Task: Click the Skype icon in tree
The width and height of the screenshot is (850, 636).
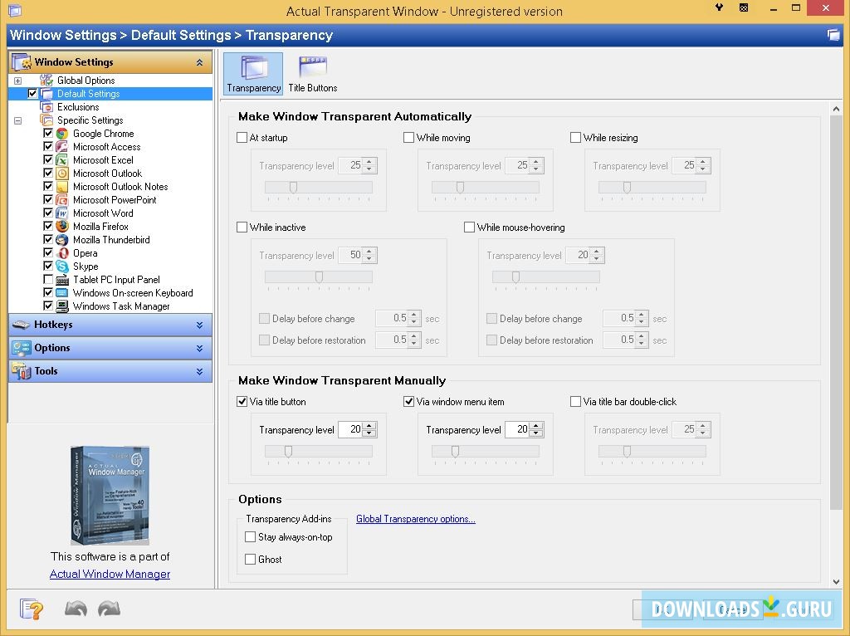Action: point(62,267)
